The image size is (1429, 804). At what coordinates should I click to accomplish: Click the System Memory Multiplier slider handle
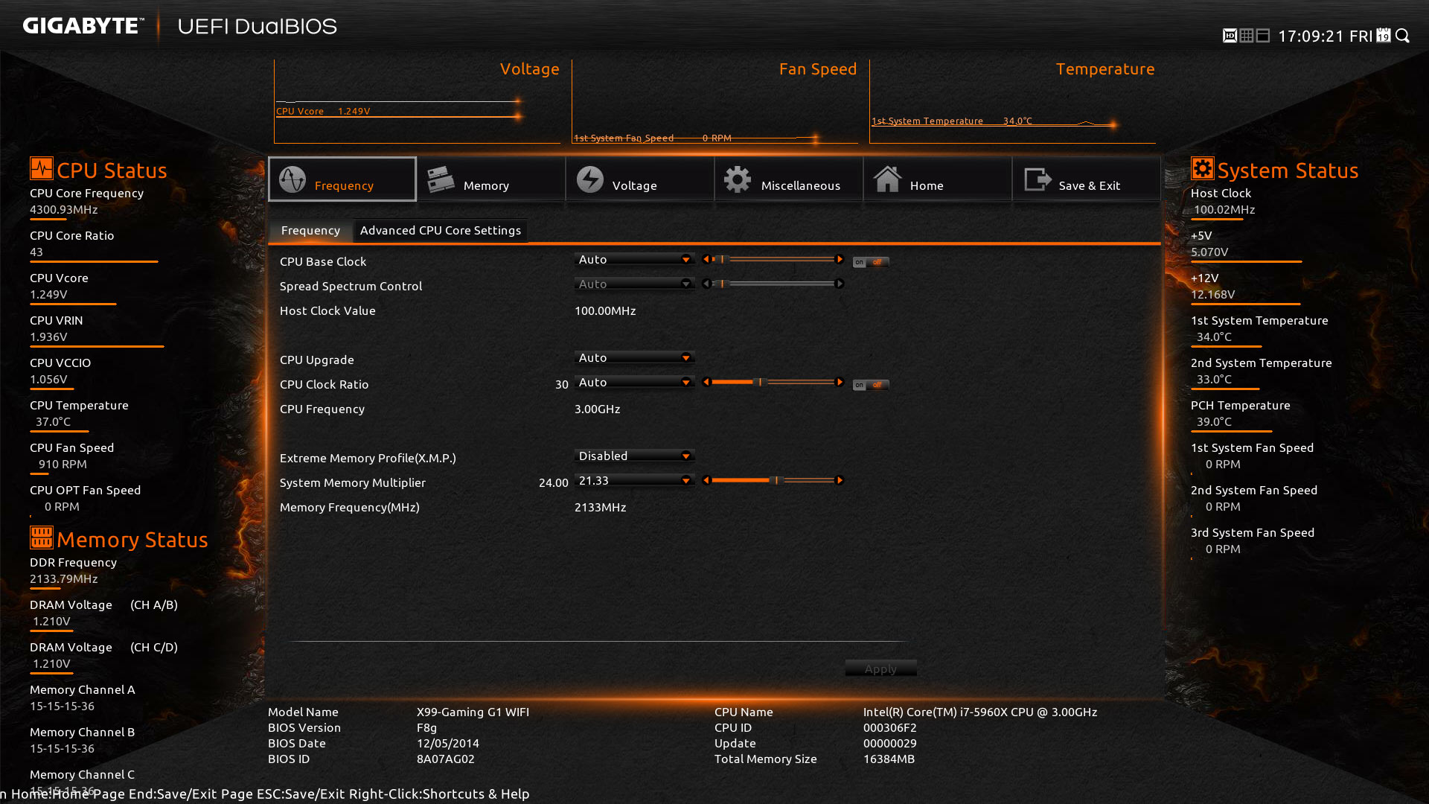776,480
